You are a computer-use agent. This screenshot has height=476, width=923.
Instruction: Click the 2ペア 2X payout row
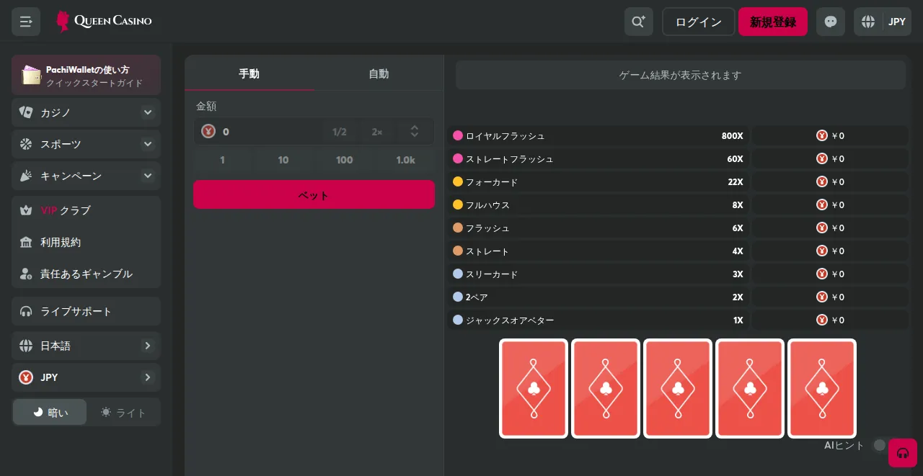599,297
